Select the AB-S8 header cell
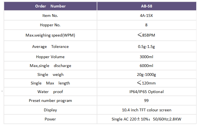199x126 pixels. click(147, 6)
